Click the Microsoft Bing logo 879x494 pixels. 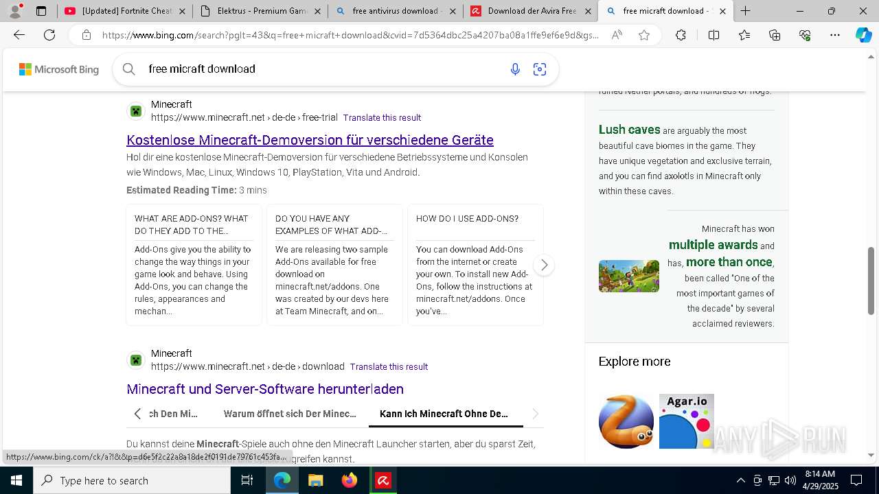(59, 69)
